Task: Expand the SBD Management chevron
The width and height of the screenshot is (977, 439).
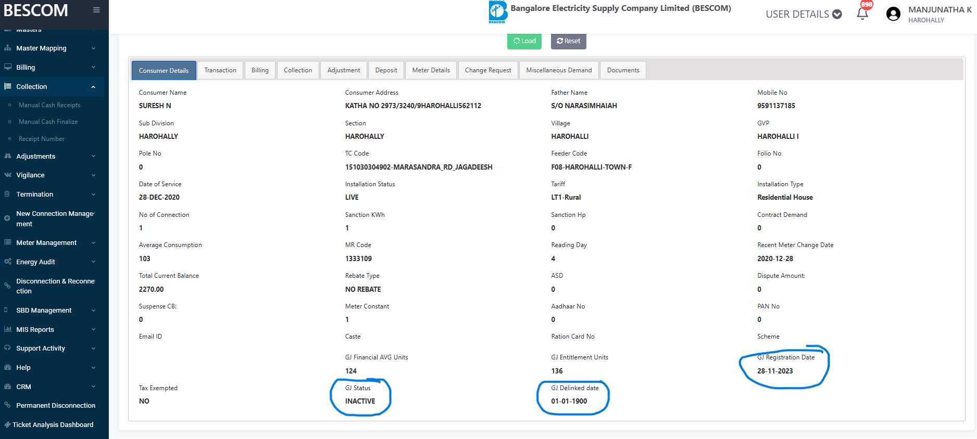Action: pyautogui.click(x=94, y=311)
